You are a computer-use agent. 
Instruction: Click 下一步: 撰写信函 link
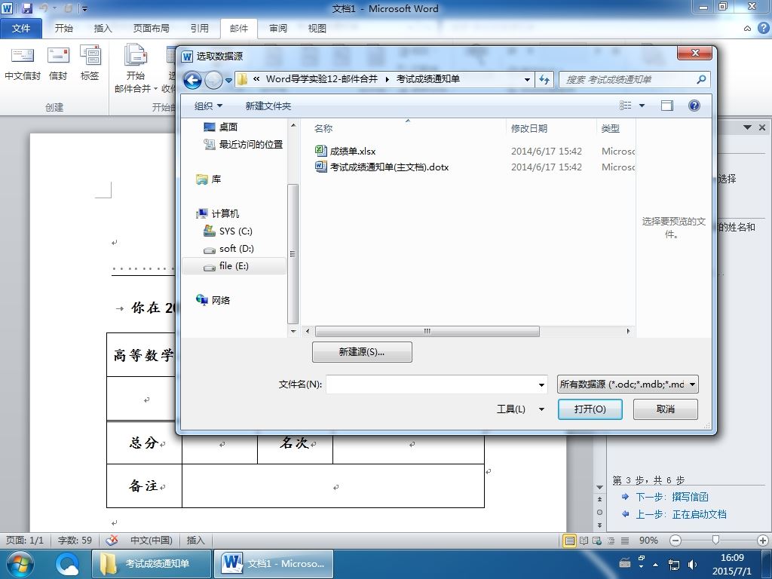point(672,497)
